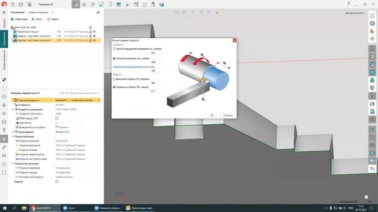The height and width of the screenshot is (212, 378).
Task: Collapse the Скорость шпинделя group
Action: tap(13, 110)
